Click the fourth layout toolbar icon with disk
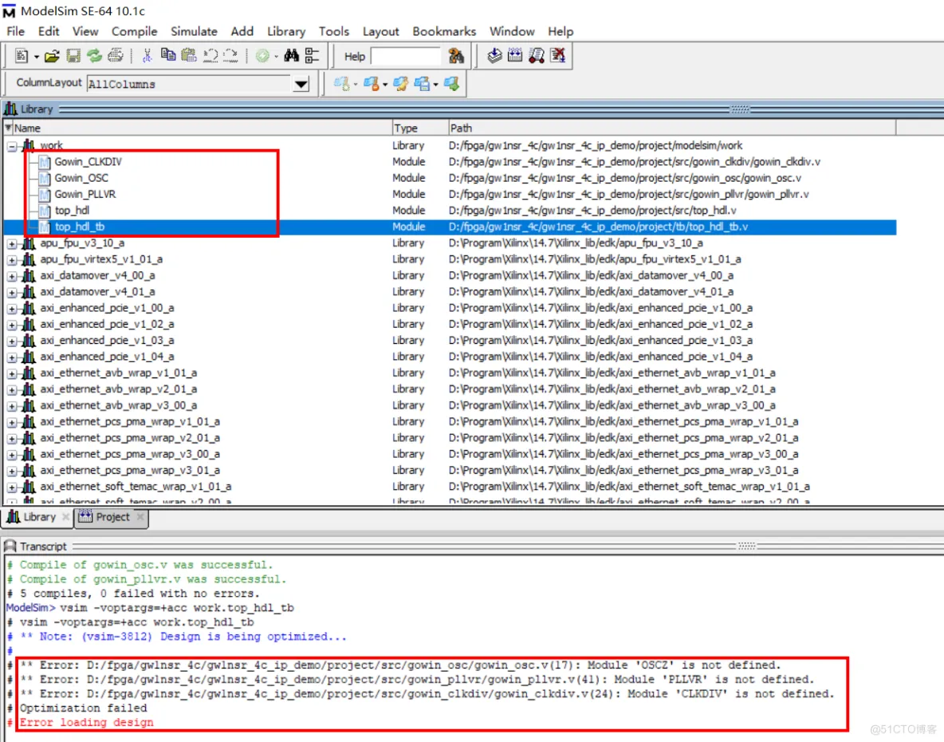This screenshot has width=944, height=742. tap(422, 85)
